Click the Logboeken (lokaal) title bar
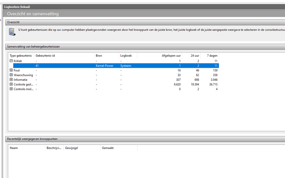Viewport: 285px width, 178px height. [x=144, y=7]
